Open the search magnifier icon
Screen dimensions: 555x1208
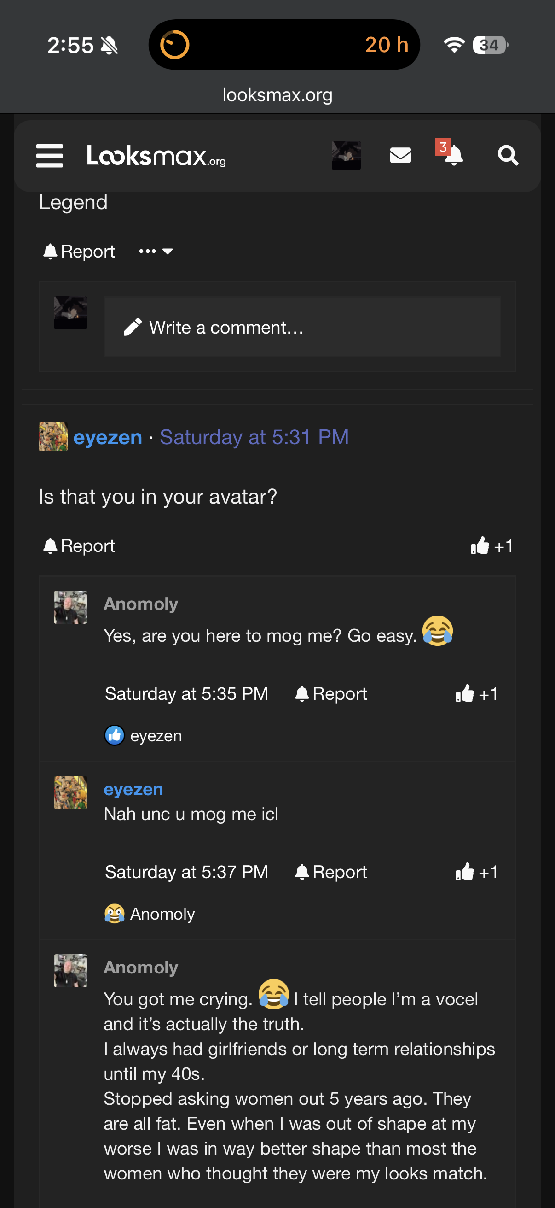(x=507, y=155)
